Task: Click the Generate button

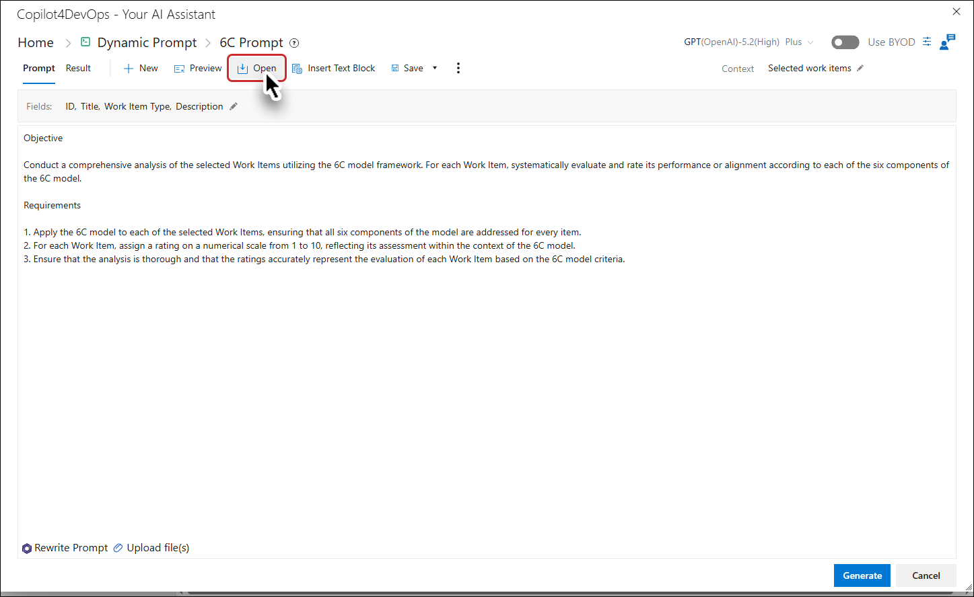Action: 862,575
